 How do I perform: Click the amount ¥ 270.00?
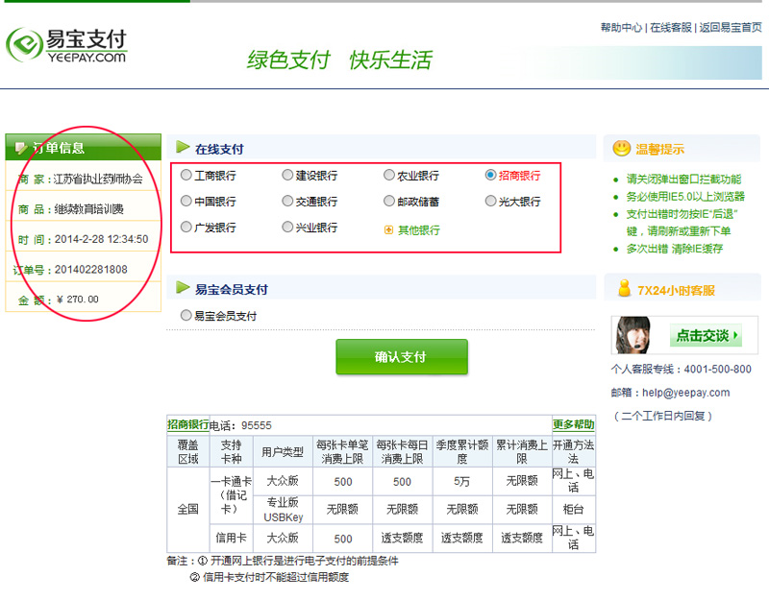[78, 300]
